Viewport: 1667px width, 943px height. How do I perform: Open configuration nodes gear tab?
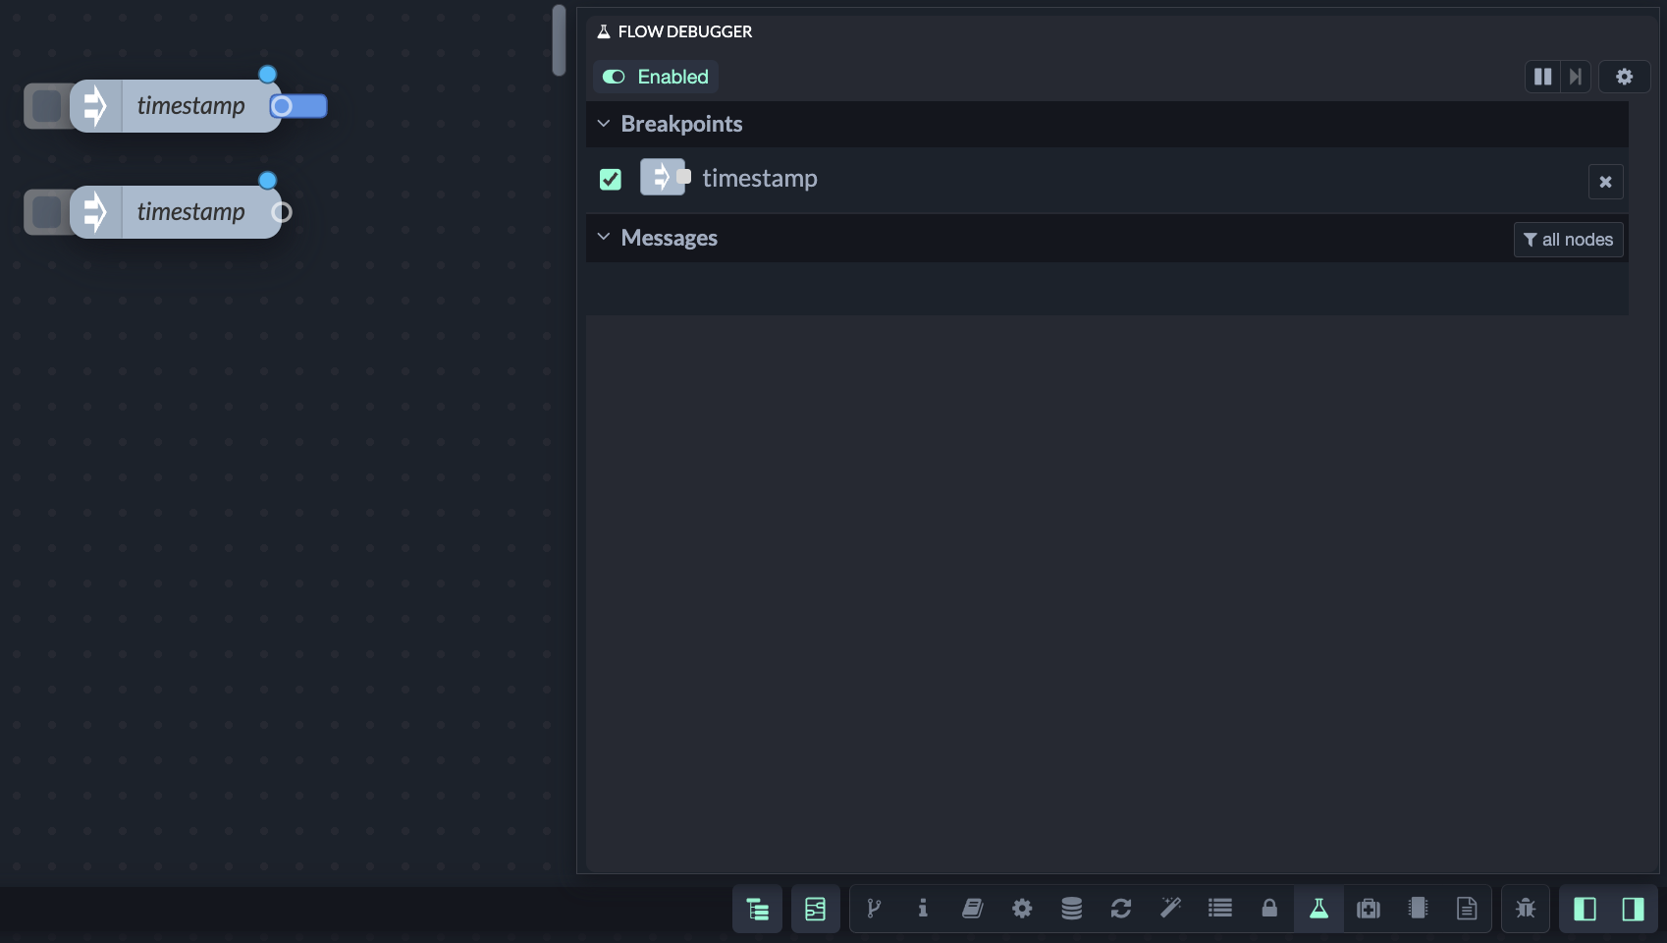(x=1022, y=909)
